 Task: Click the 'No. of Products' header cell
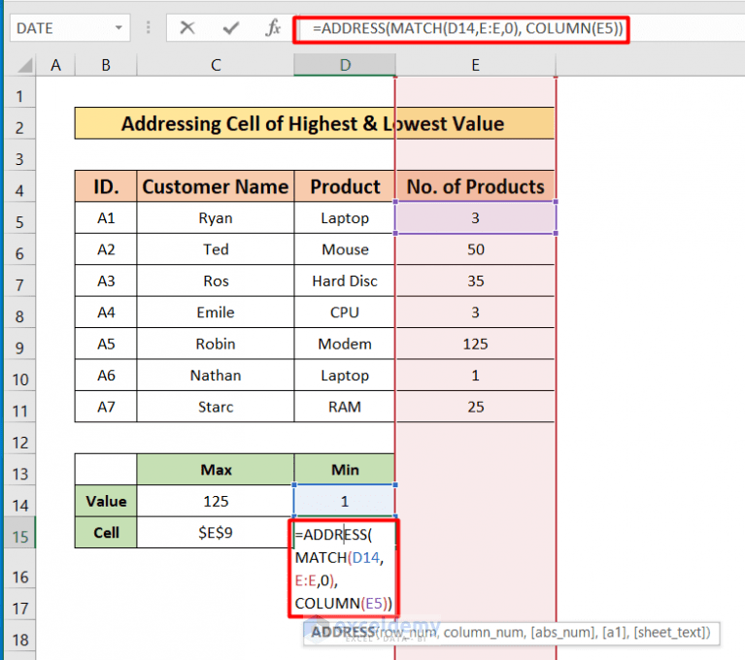(x=475, y=186)
